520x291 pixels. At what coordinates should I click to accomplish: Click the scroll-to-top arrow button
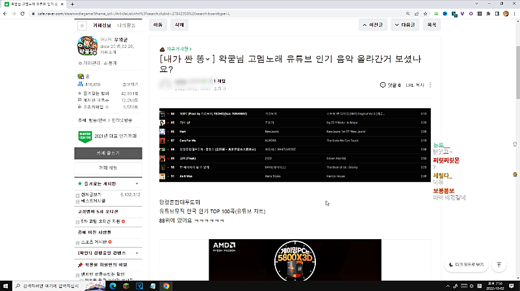[x=499, y=264]
